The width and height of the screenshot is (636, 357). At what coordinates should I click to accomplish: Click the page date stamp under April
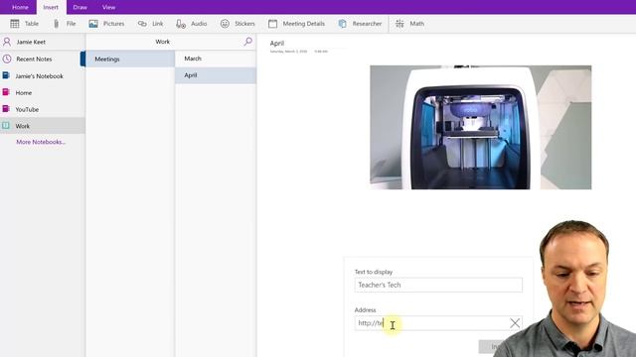click(299, 52)
